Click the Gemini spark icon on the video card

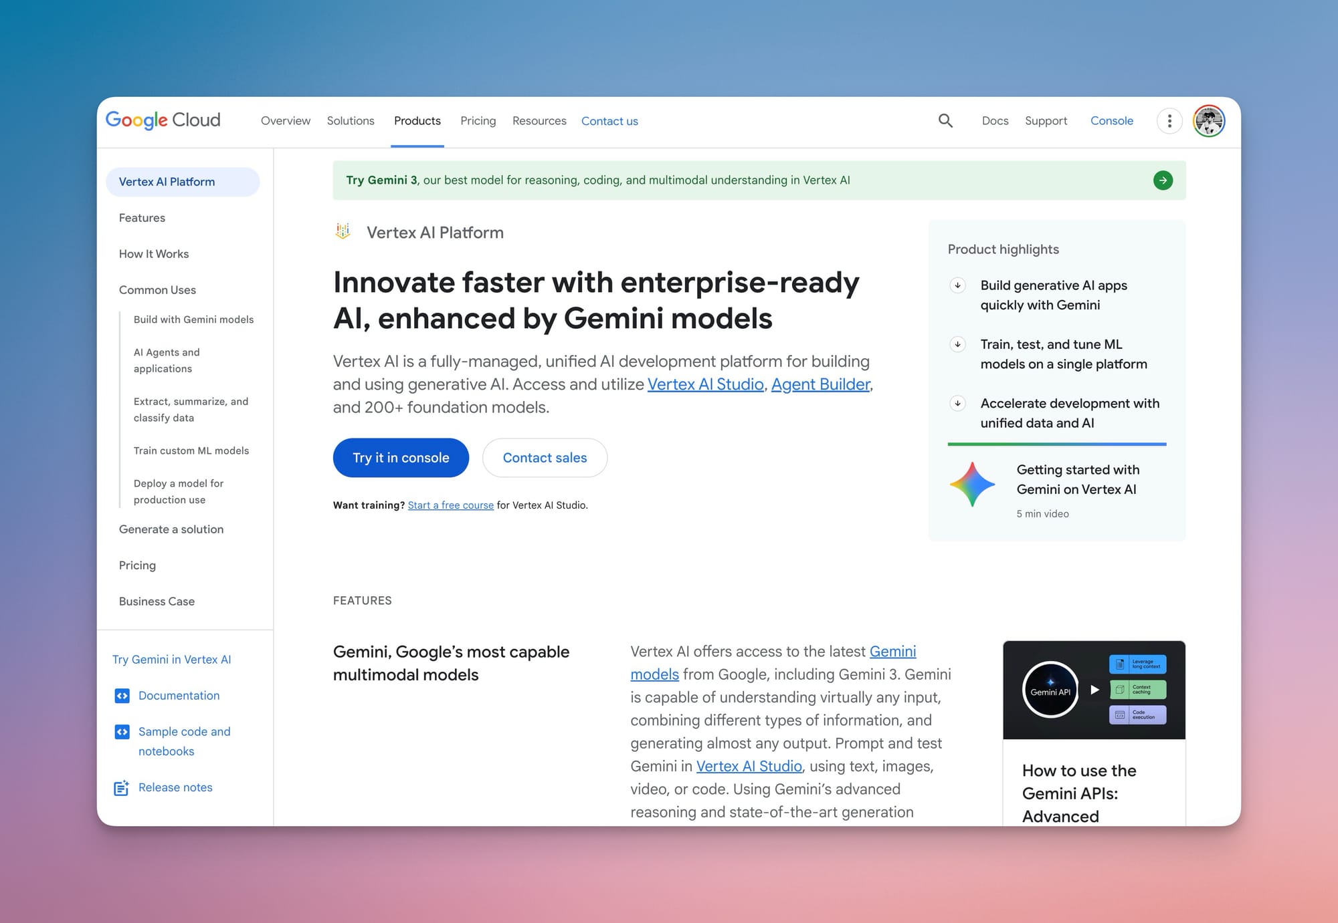tap(973, 485)
